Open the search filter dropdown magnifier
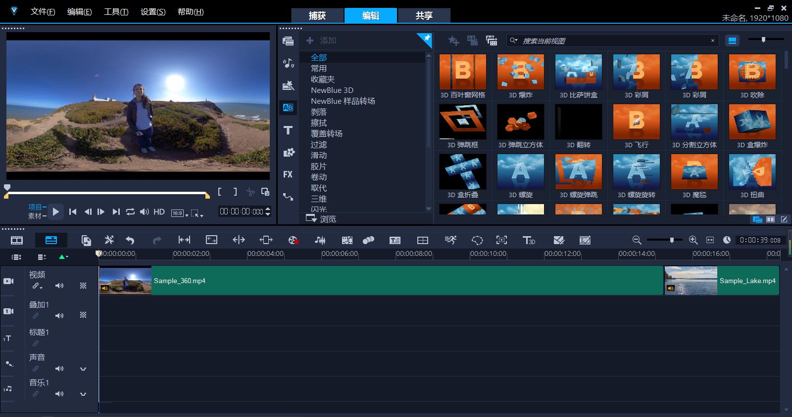 coord(514,41)
